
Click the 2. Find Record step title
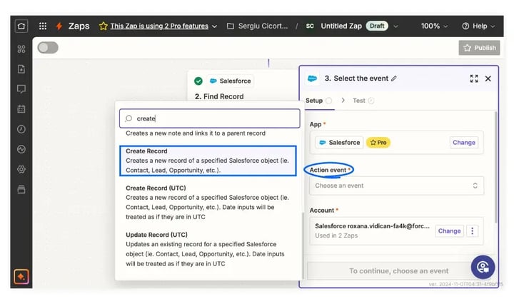coord(219,96)
